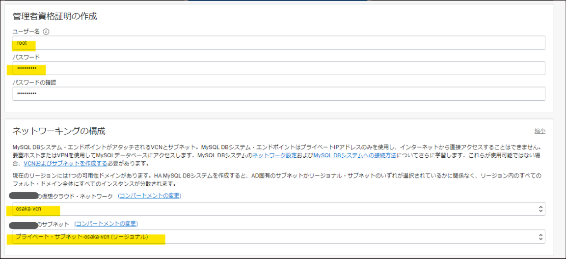Viewport: 566px width, 259px height.
Task: Click the info icon next to ユーザー名
Action: coord(46,32)
